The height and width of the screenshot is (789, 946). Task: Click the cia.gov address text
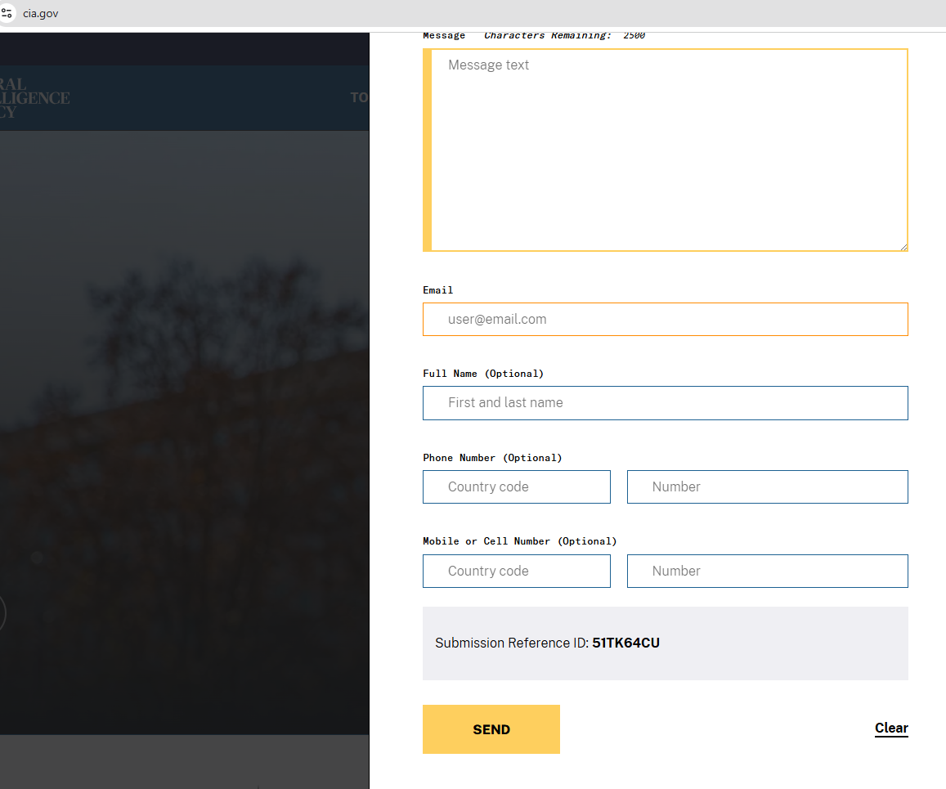pos(40,13)
